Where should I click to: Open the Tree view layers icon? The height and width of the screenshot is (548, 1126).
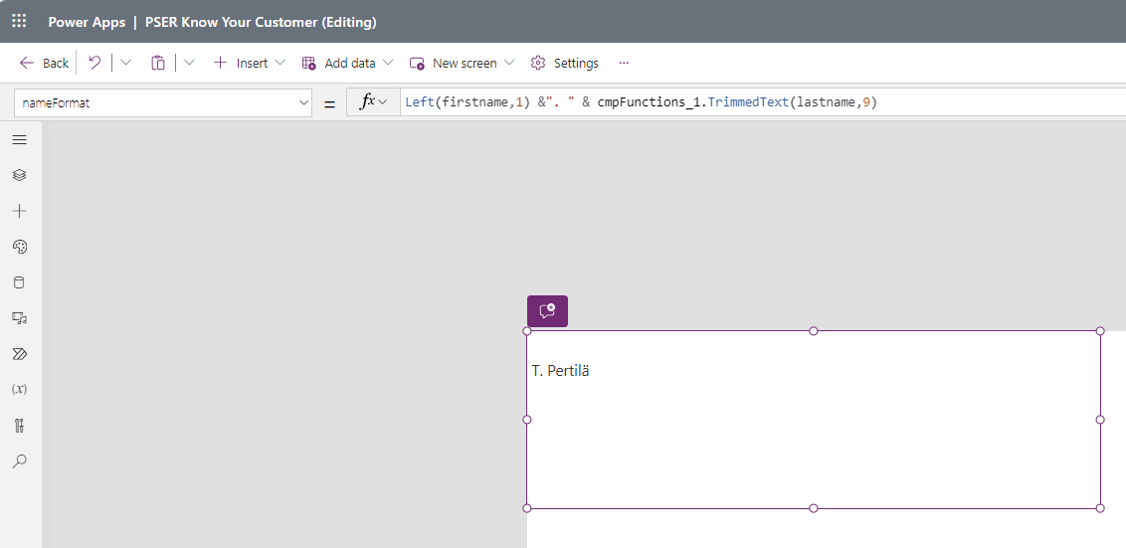tap(19, 175)
